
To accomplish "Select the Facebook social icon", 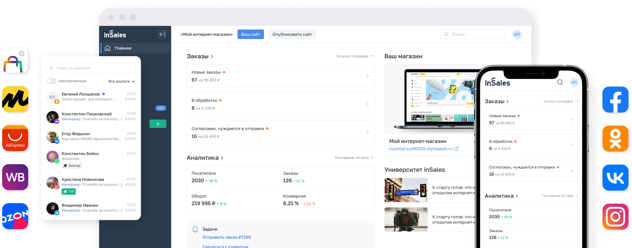I will [x=615, y=99].
